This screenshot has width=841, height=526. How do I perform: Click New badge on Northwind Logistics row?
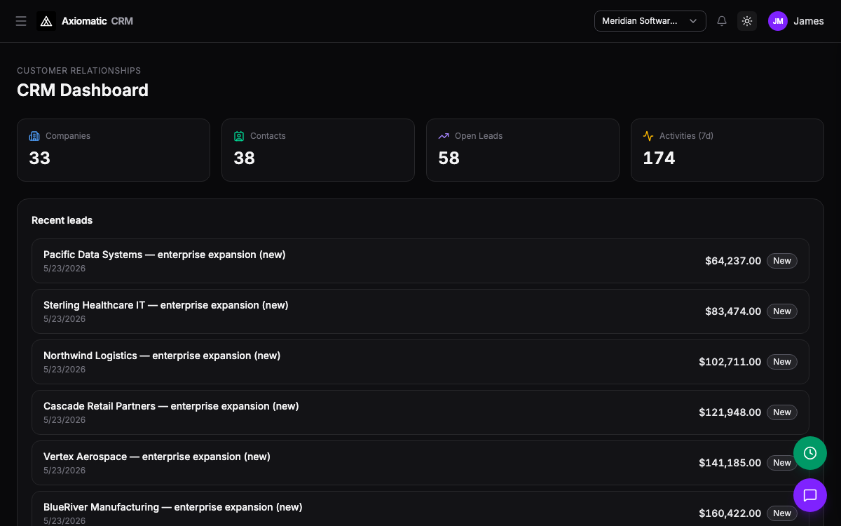tap(782, 362)
